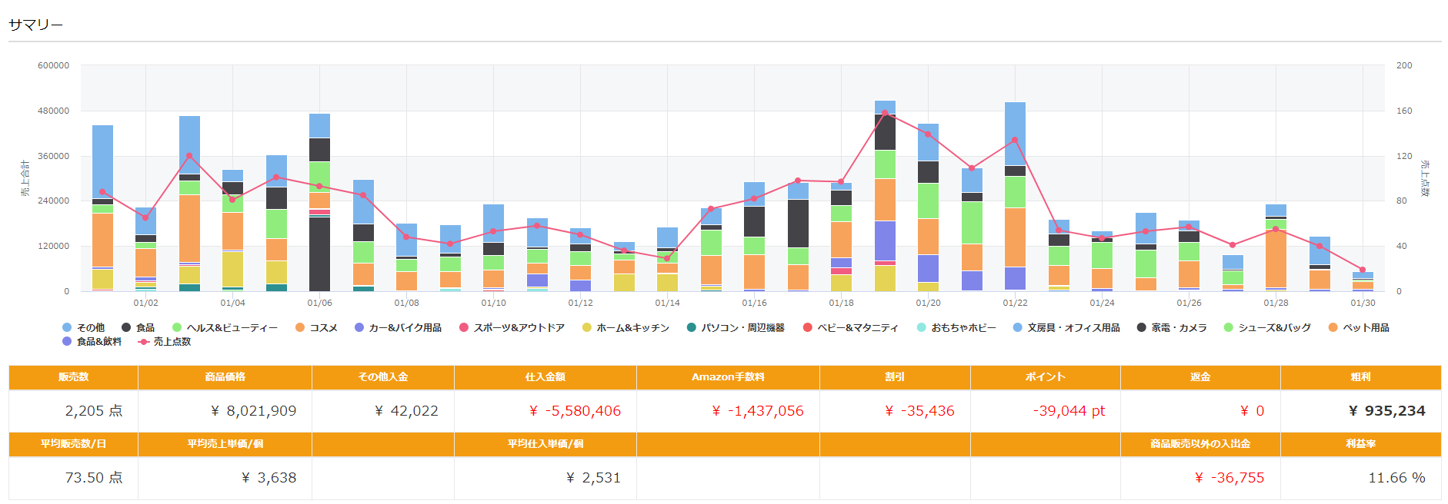The image size is (1448, 504).
Task: Hide the 食品 series in legend
Action: 138,327
